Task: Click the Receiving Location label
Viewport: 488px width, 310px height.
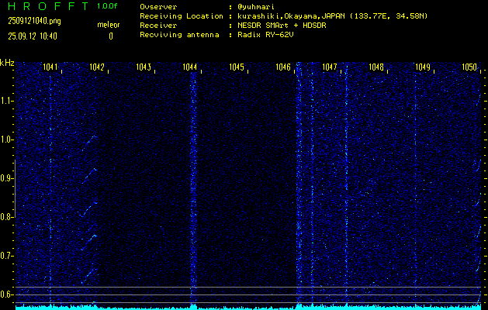Action: tap(182, 16)
